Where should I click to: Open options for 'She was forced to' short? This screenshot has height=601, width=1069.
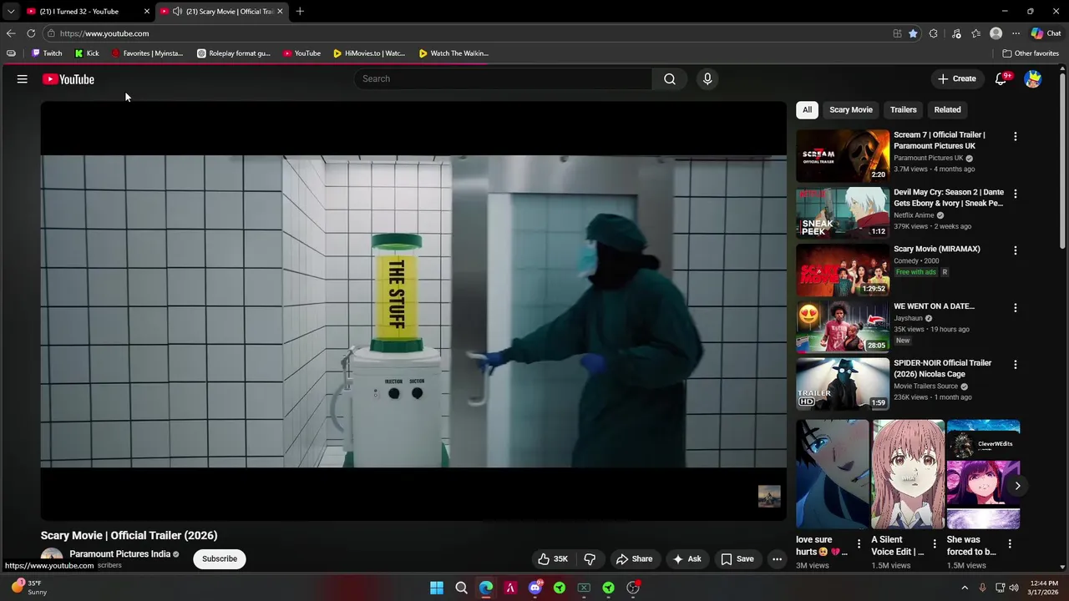pyautogui.click(x=1010, y=544)
